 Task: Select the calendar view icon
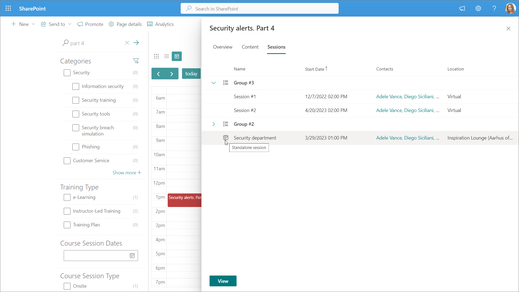click(x=177, y=56)
